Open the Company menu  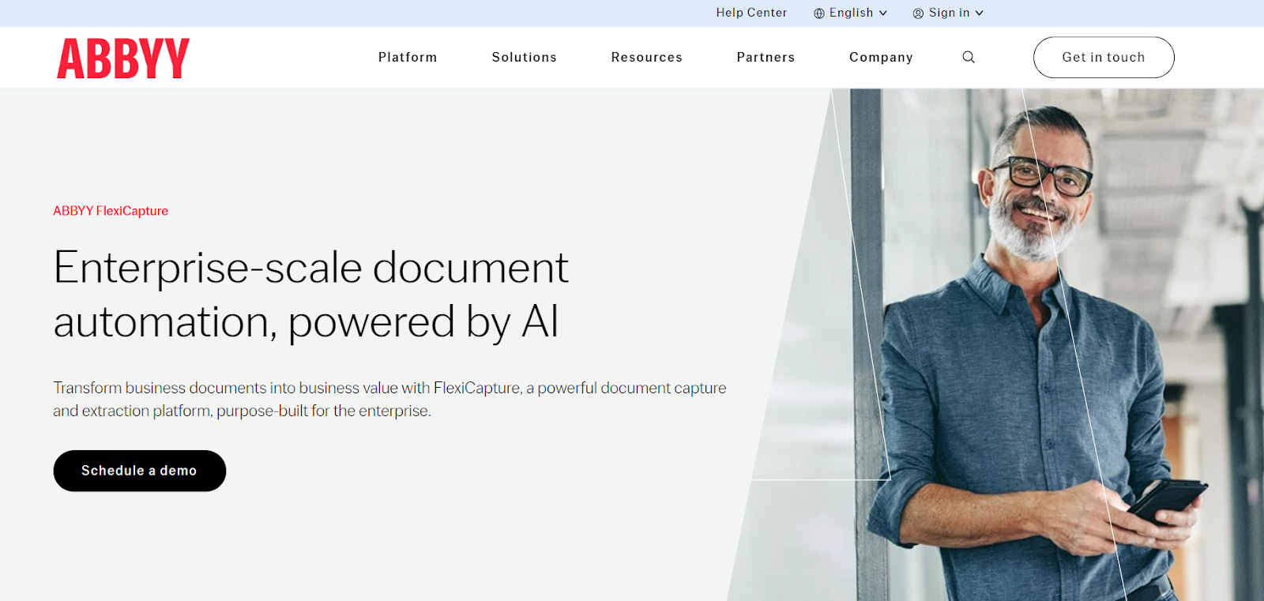pos(882,57)
